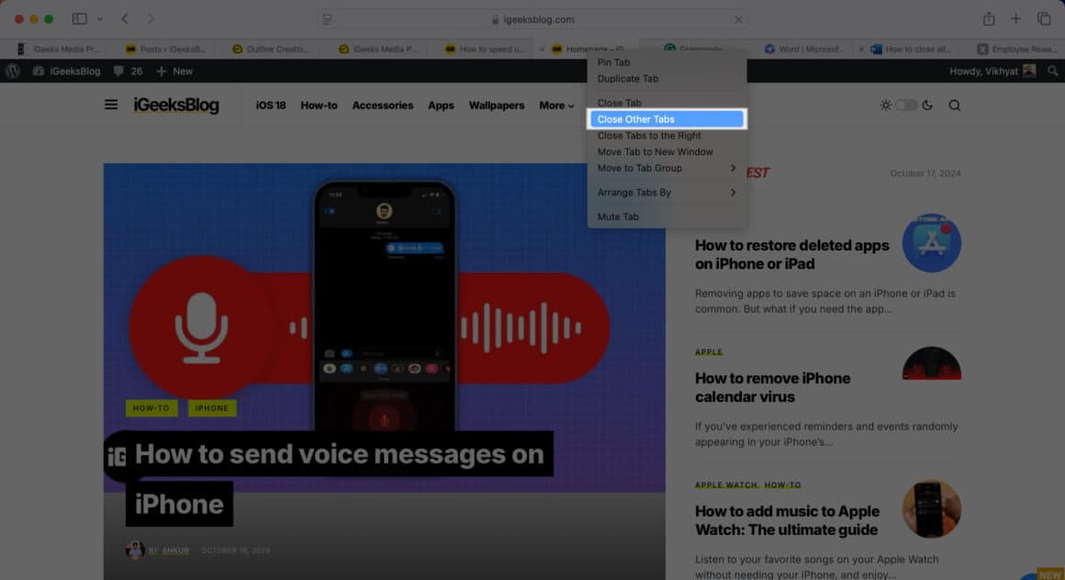The image size is (1065, 580).
Task: Click the article link about restoring deleted apps
Action: [x=791, y=254]
